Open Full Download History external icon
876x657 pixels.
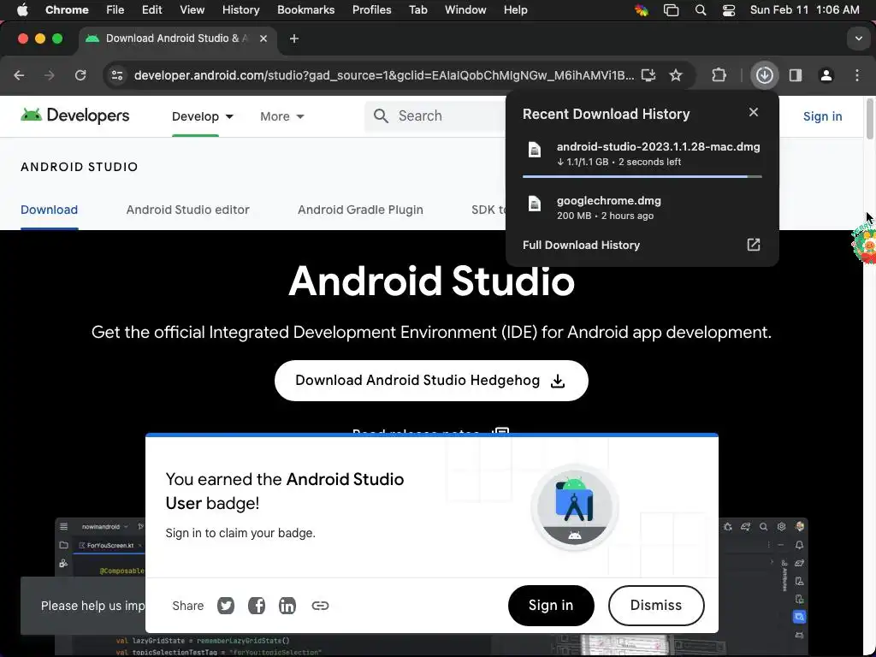pyautogui.click(x=754, y=245)
